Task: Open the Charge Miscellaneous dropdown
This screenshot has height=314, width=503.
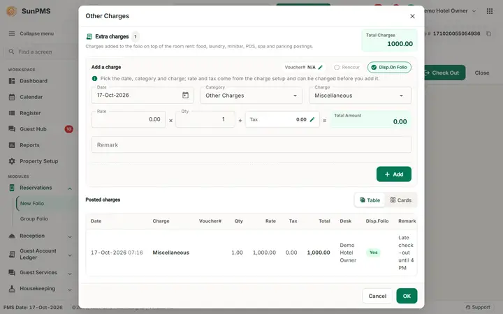Action: point(360,96)
